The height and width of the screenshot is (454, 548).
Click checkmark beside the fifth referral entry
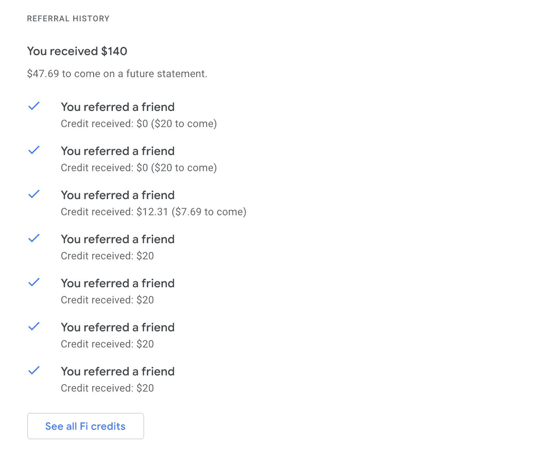point(34,282)
